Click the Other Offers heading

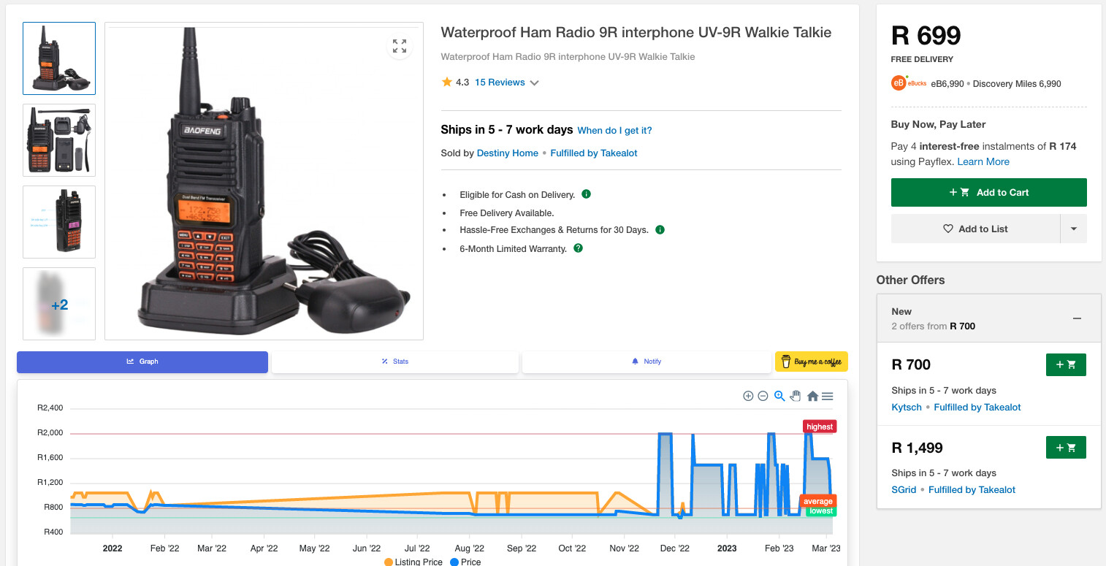tap(910, 280)
